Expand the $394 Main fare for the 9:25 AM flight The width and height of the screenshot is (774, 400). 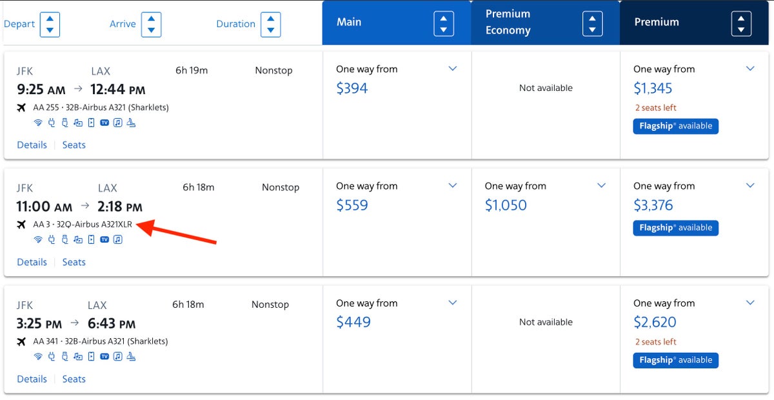(452, 69)
